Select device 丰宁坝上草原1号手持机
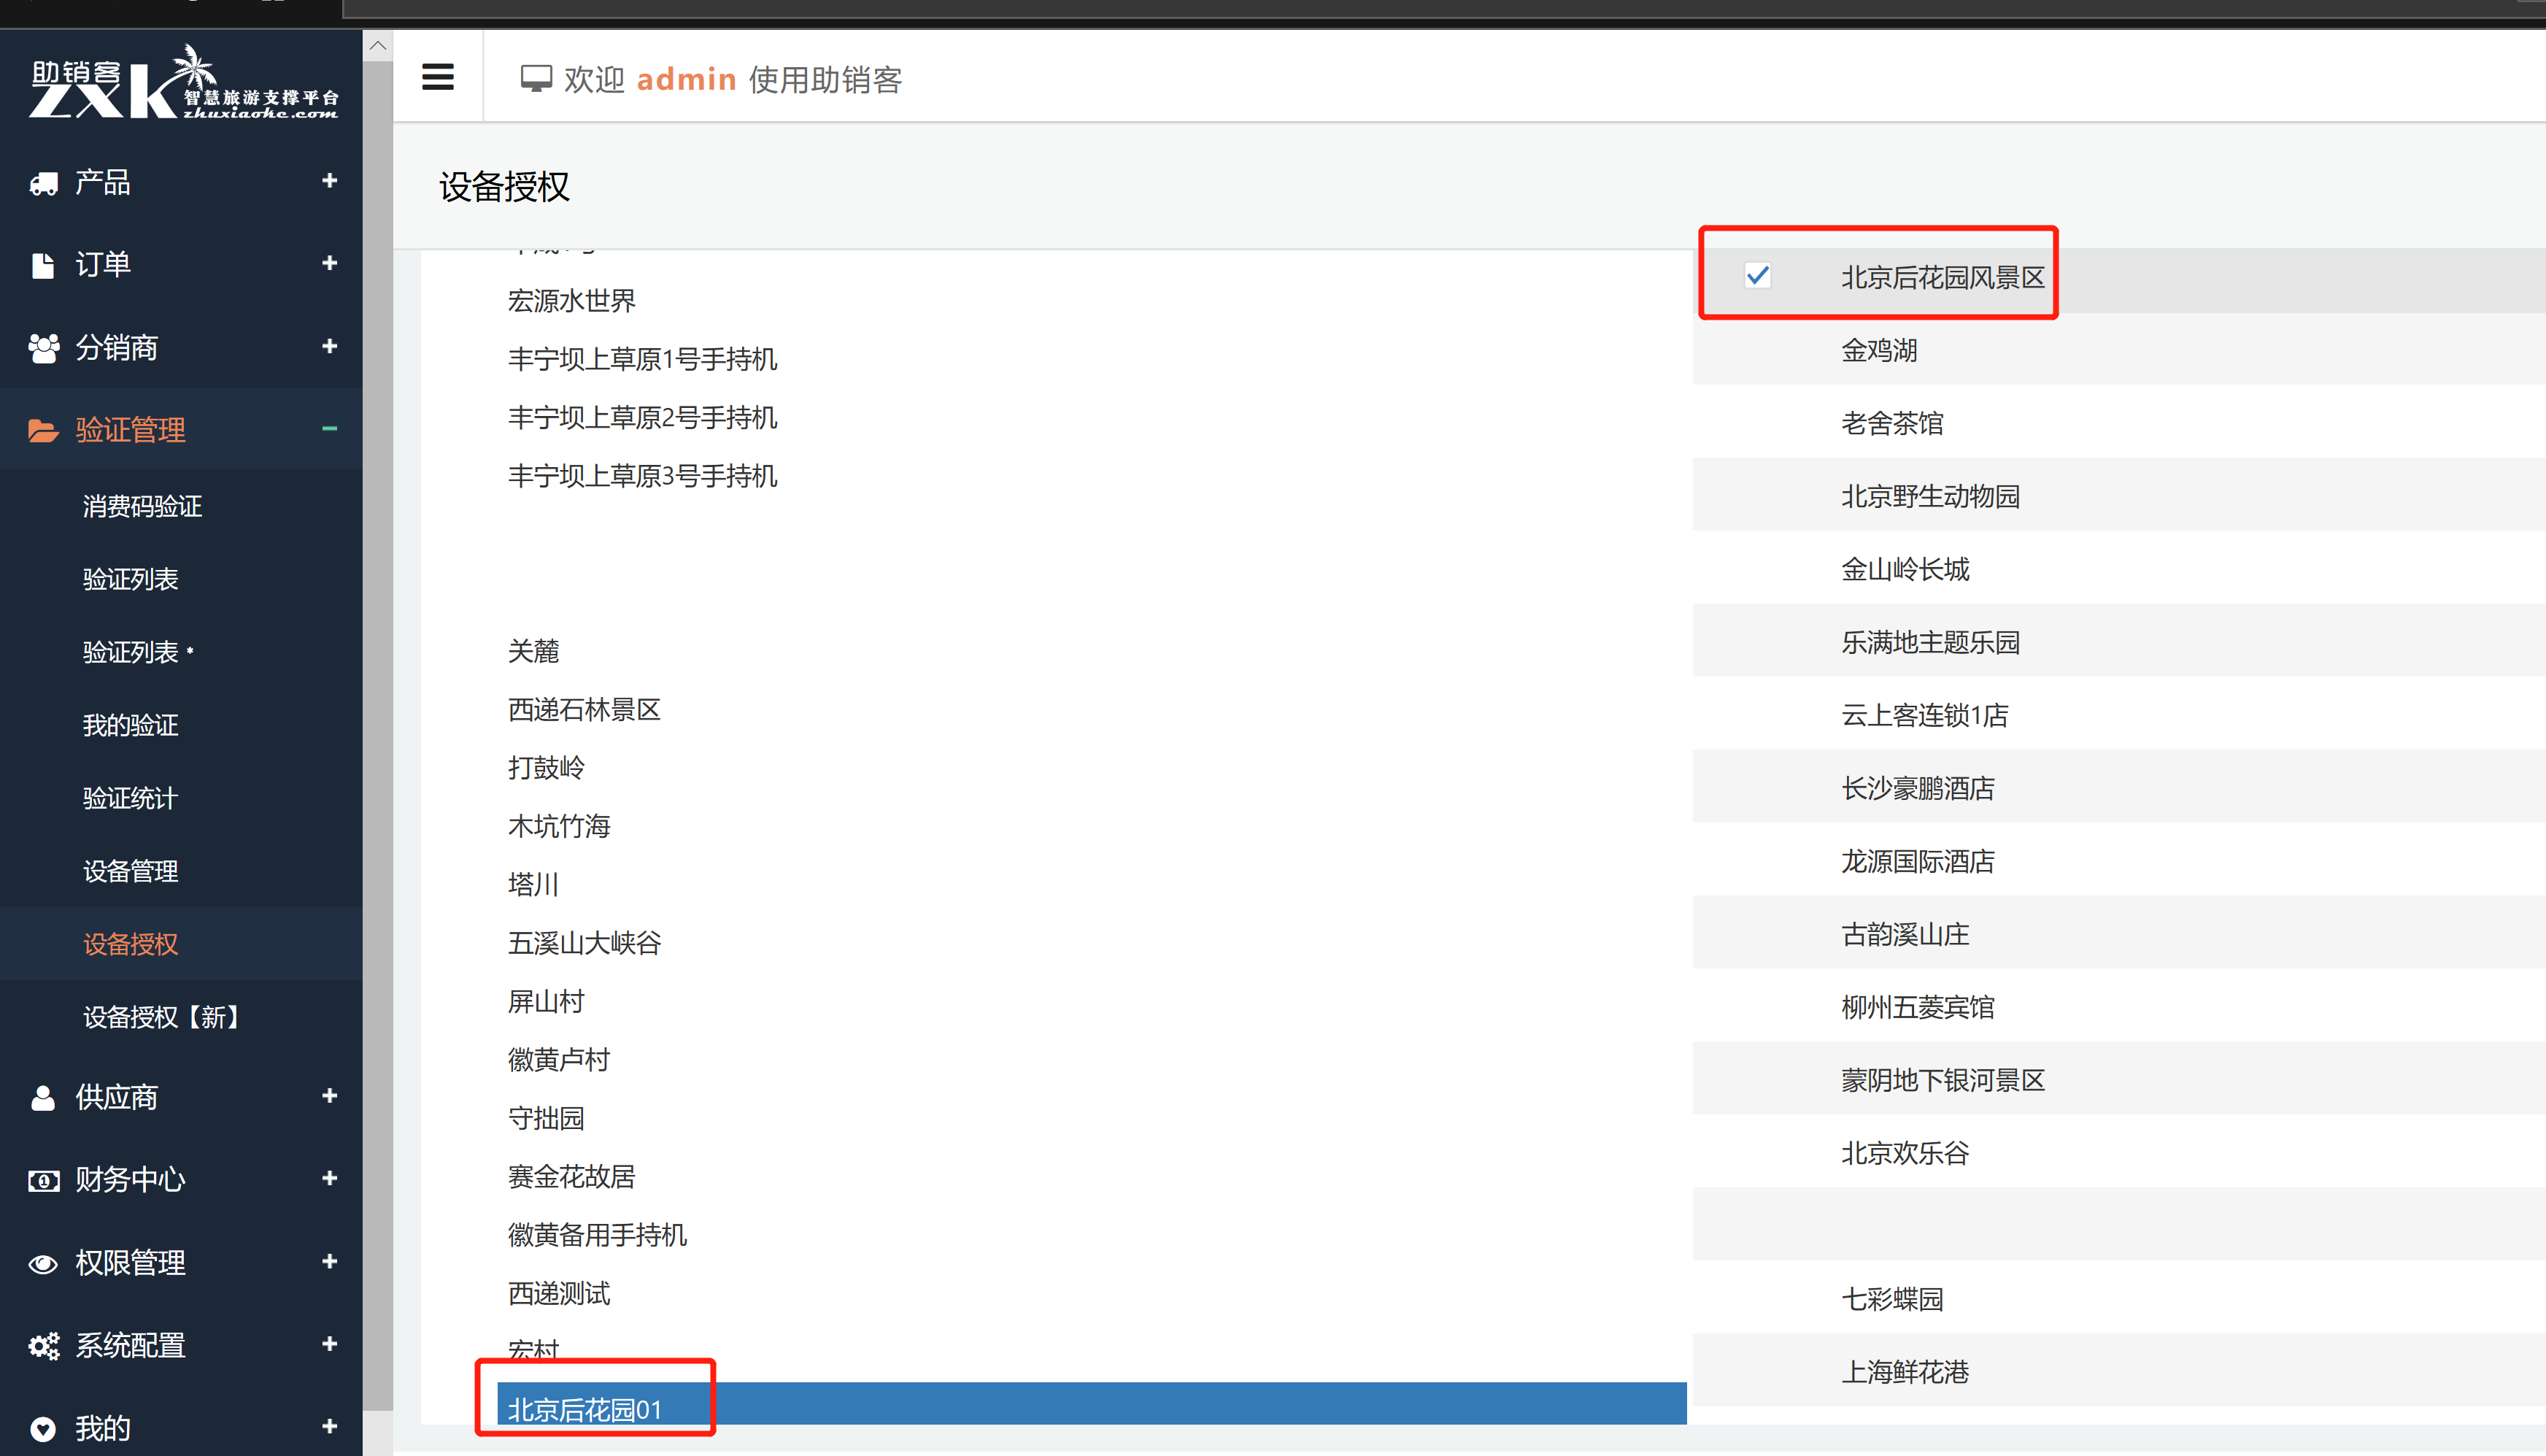 click(641, 359)
